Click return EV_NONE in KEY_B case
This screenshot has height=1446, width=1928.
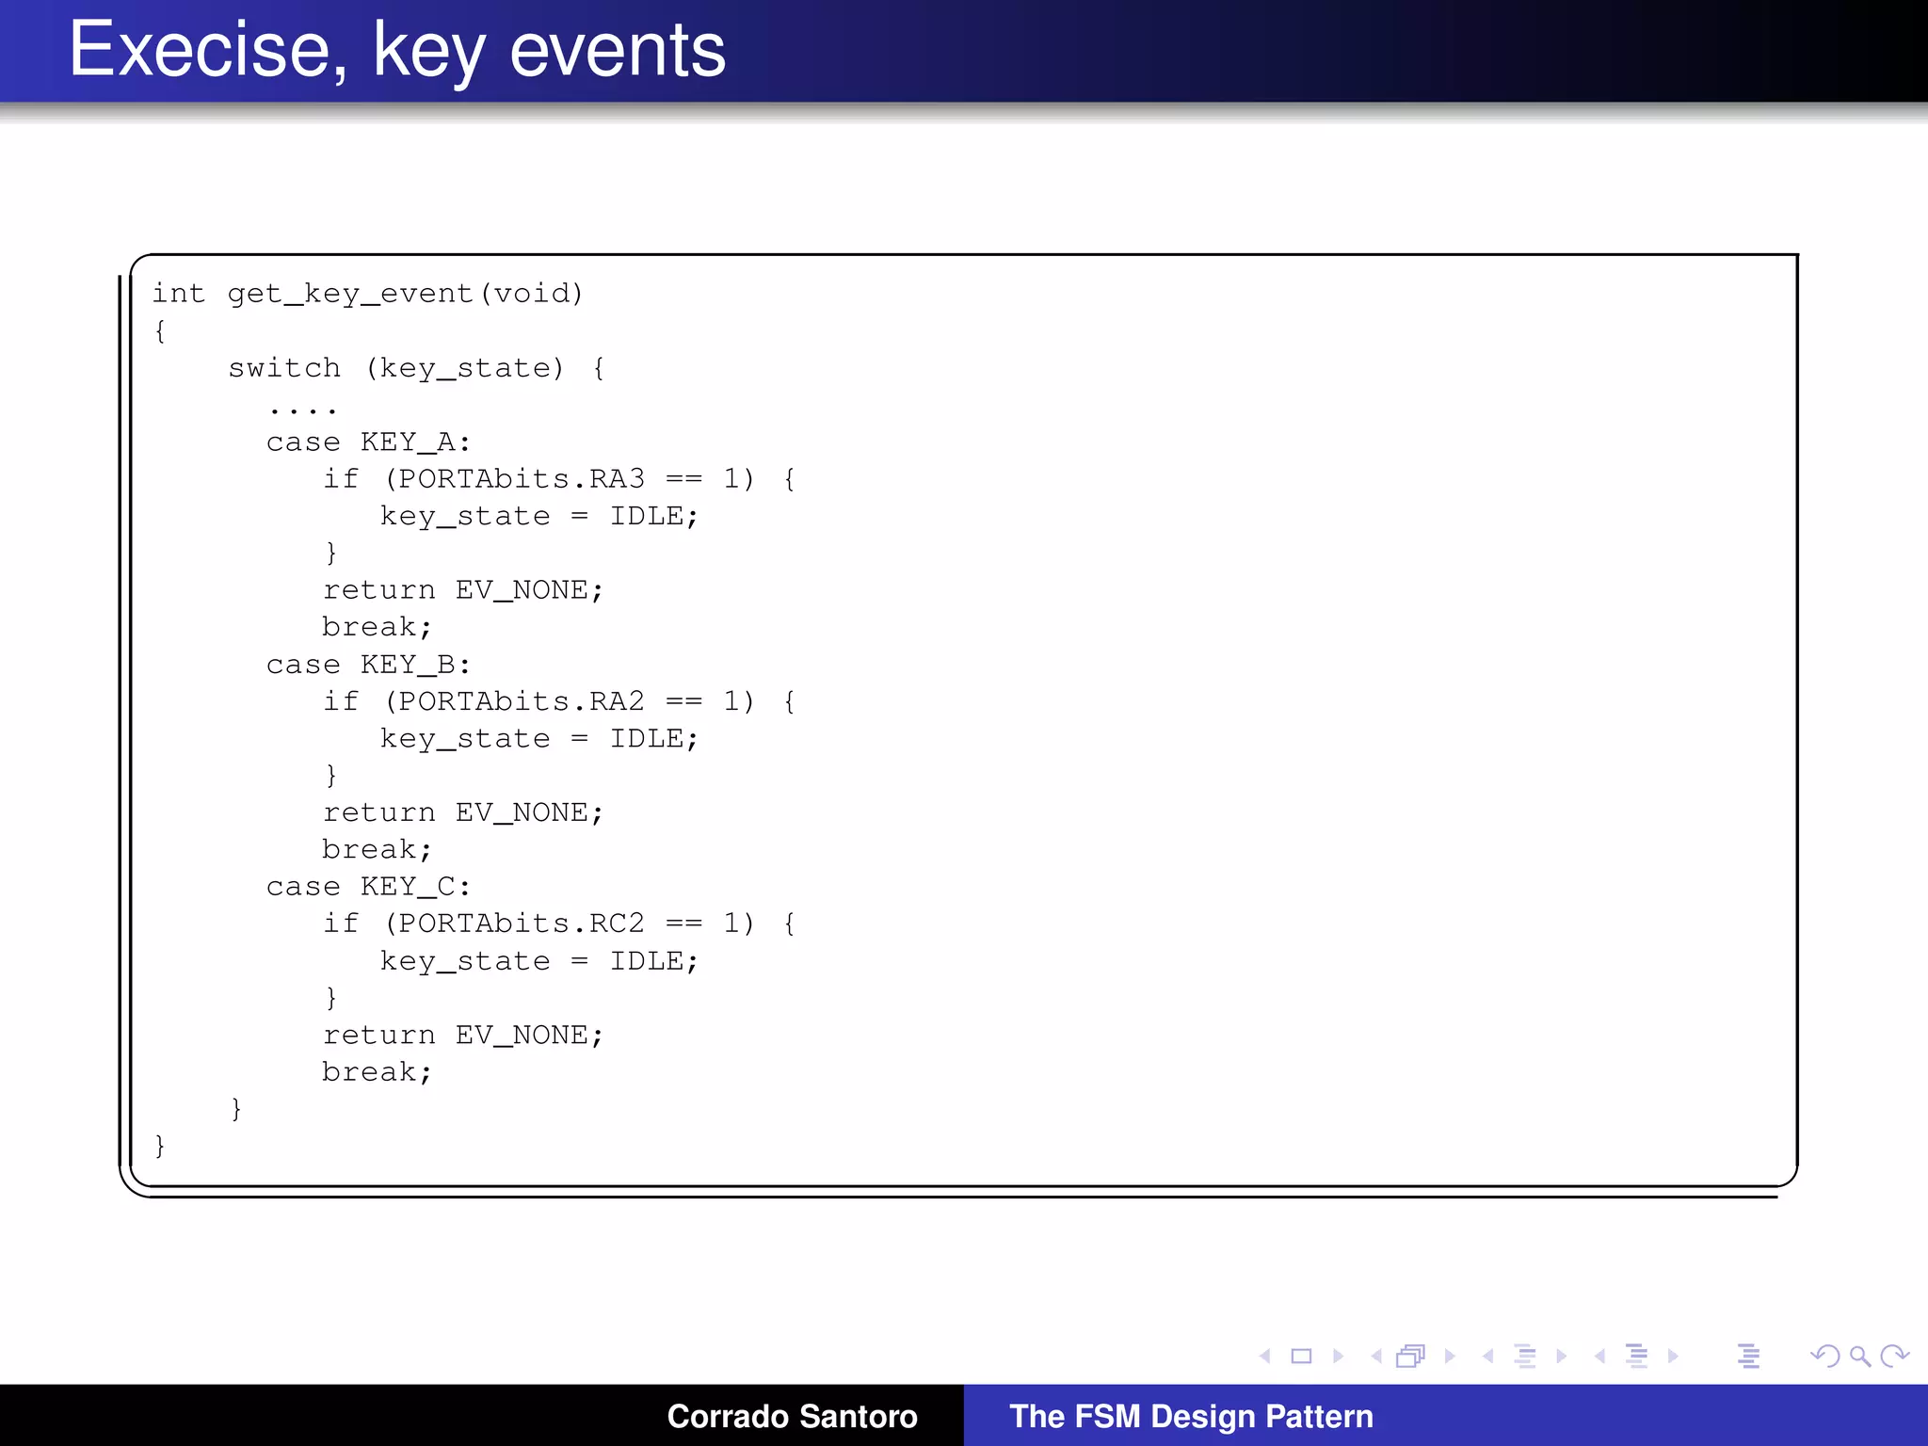[x=463, y=812]
